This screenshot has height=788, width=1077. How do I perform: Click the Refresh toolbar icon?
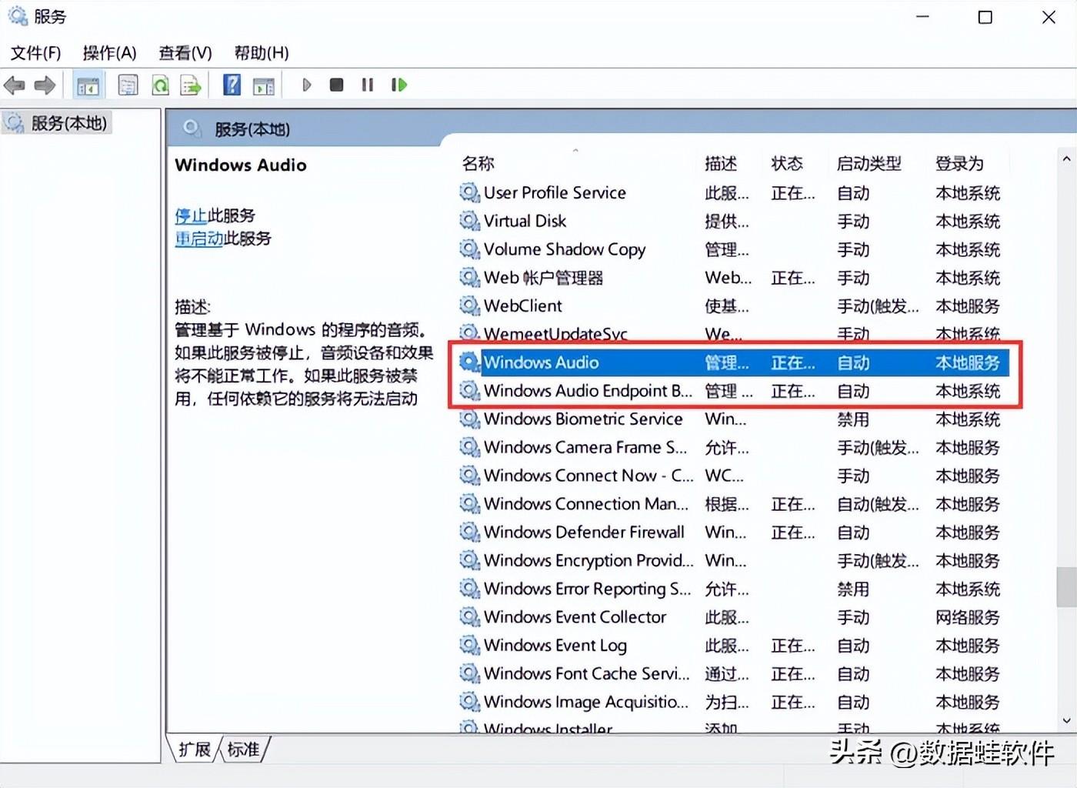point(160,85)
